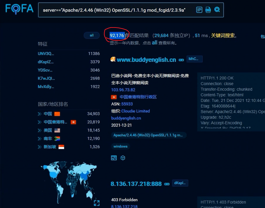Open IP link 8.136.137.218
This screenshot has height=208, width=265.
pos(124,207)
